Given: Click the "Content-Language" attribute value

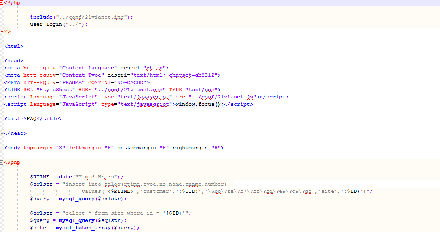Looking at the screenshot, I should [x=88, y=68].
